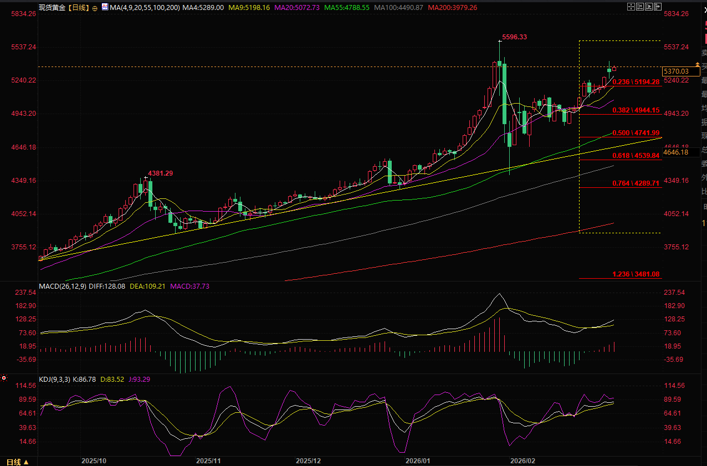
Task: Click the MA4:5289.00 value
Action: [203, 8]
